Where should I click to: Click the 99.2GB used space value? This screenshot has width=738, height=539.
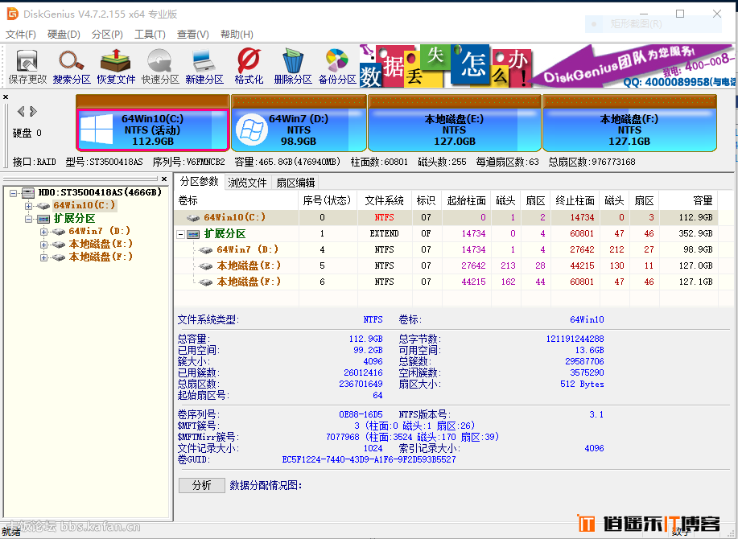pyautogui.click(x=368, y=351)
